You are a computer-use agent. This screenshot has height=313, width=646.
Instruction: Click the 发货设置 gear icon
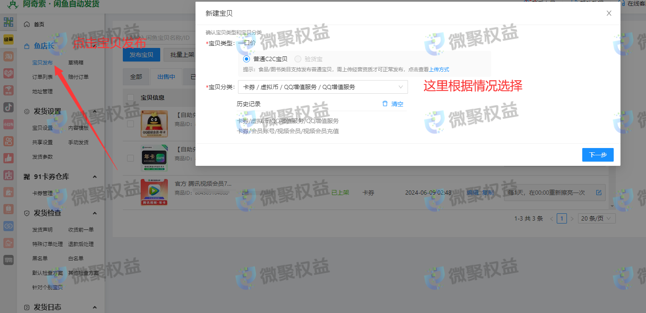27,112
